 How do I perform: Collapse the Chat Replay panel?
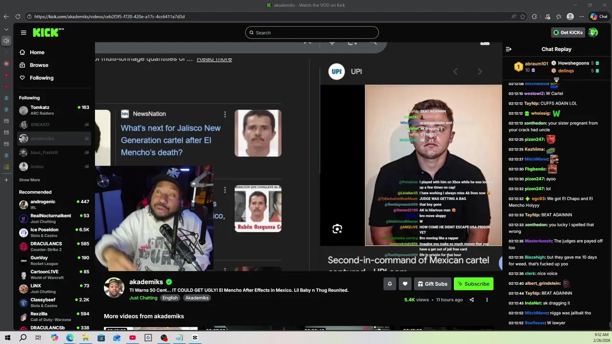pyautogui.click(x=508, y=49)
